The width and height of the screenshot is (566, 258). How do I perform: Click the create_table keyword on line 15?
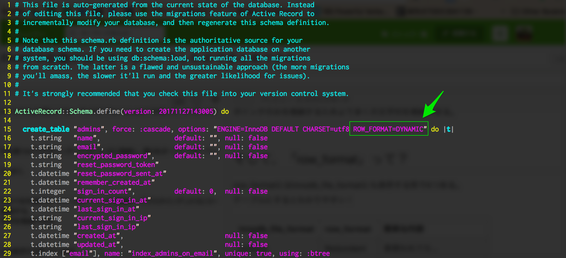pos(46,129)
